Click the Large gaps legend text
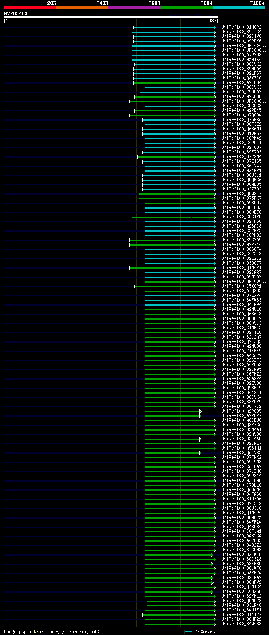 (51, 632)
